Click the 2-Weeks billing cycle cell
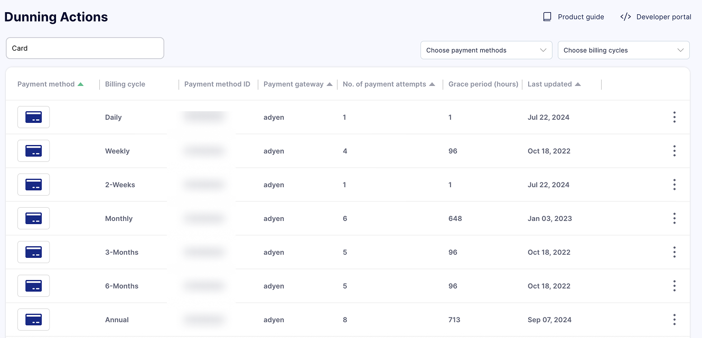 point(120,185)
